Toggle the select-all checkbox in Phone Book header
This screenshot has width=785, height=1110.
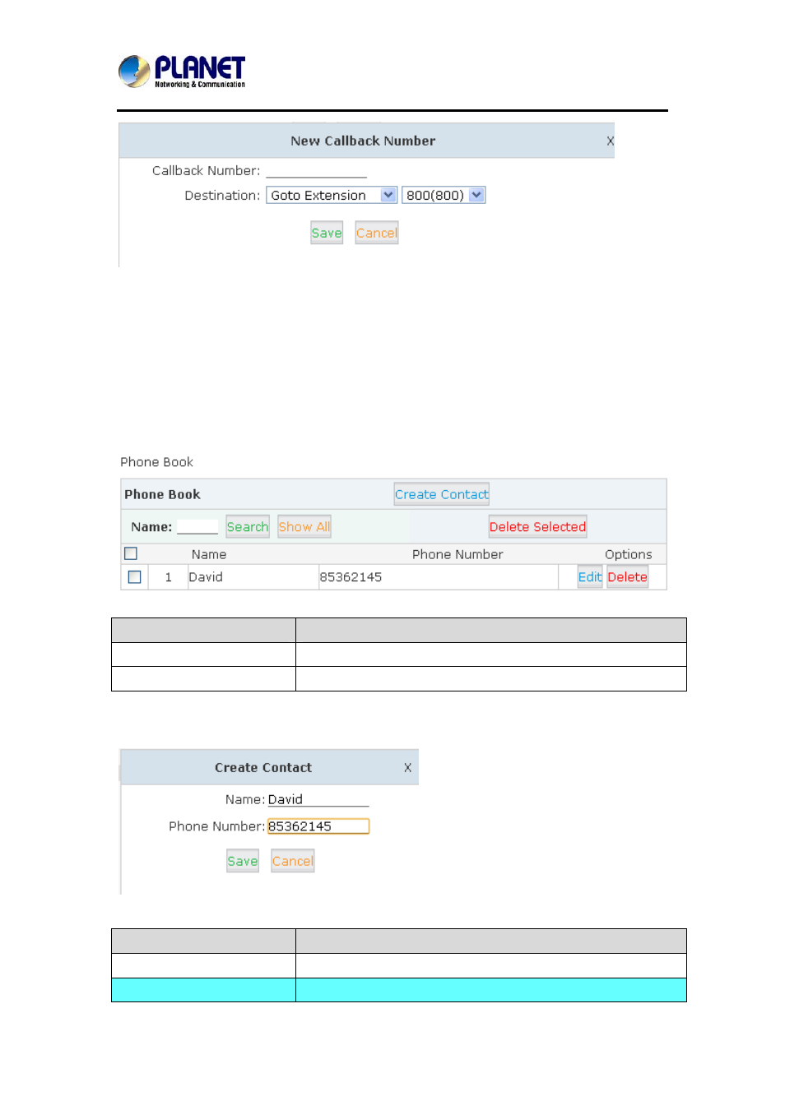click(x=131, y=553)
